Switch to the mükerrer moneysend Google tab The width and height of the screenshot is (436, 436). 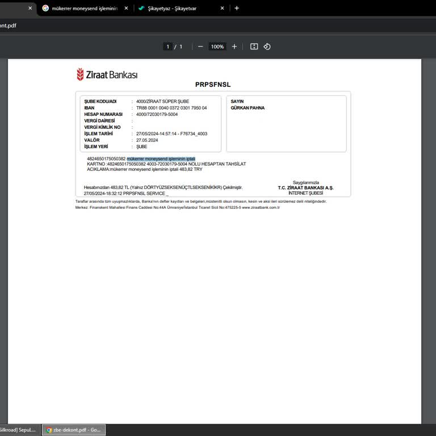pos(85,9)
